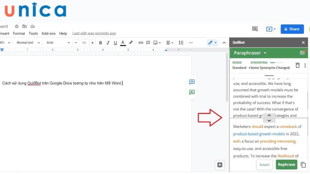Click the blue Share button
This screenshot has width=310, height=174.
[292, 29]
